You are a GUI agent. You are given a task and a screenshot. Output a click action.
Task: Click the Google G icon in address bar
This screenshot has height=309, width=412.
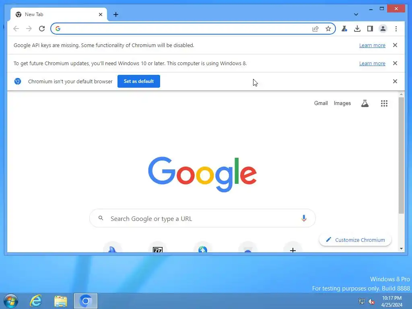pyautogui.click(x=58, y=29)
